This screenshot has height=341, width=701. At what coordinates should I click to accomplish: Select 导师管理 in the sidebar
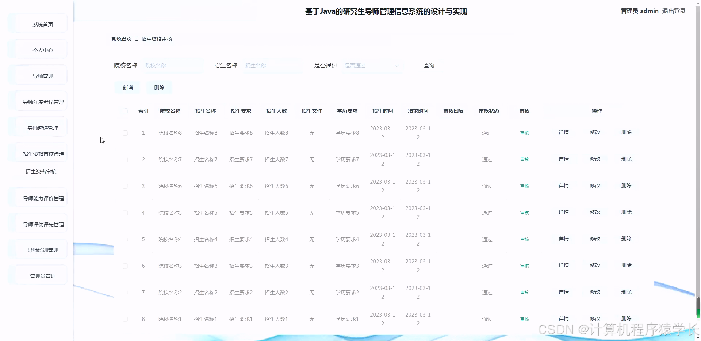pos(42,76)
